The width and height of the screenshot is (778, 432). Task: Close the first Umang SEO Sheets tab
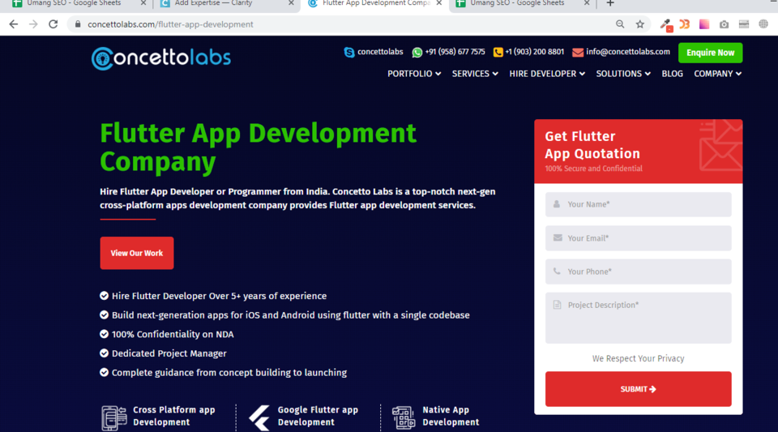click(x=143, y=3)
